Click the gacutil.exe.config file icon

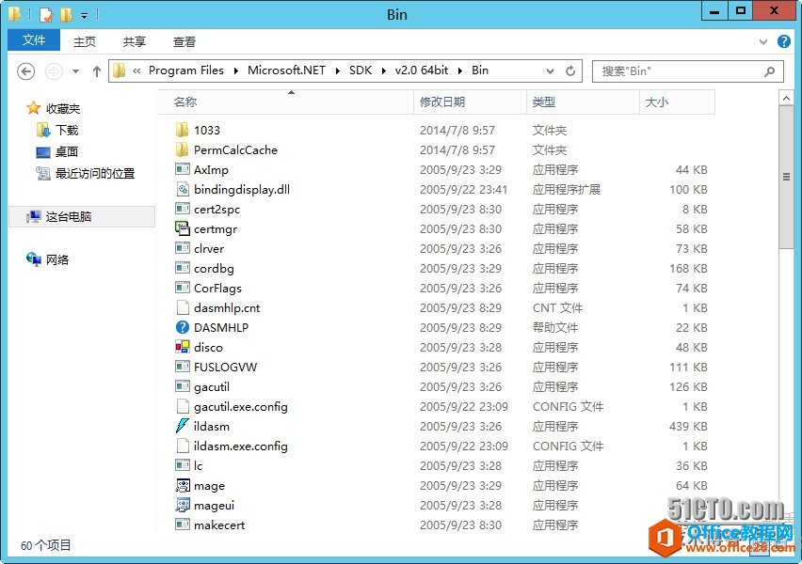pos(182,406)
